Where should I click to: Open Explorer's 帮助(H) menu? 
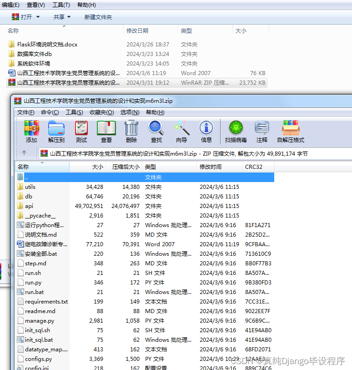pyautogui.click(x=86, y=5)
